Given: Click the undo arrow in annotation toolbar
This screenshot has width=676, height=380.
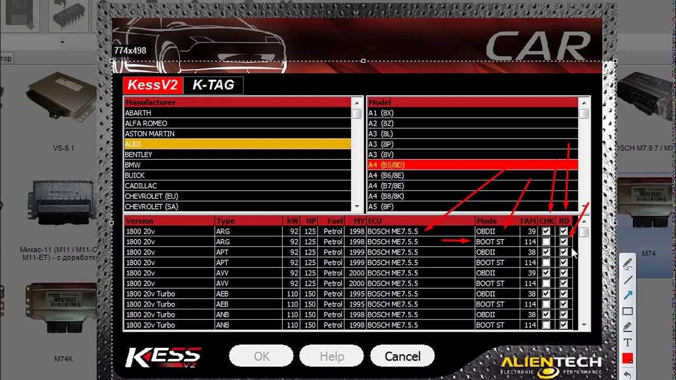Looking at the screenshot, I should point(627,375).
